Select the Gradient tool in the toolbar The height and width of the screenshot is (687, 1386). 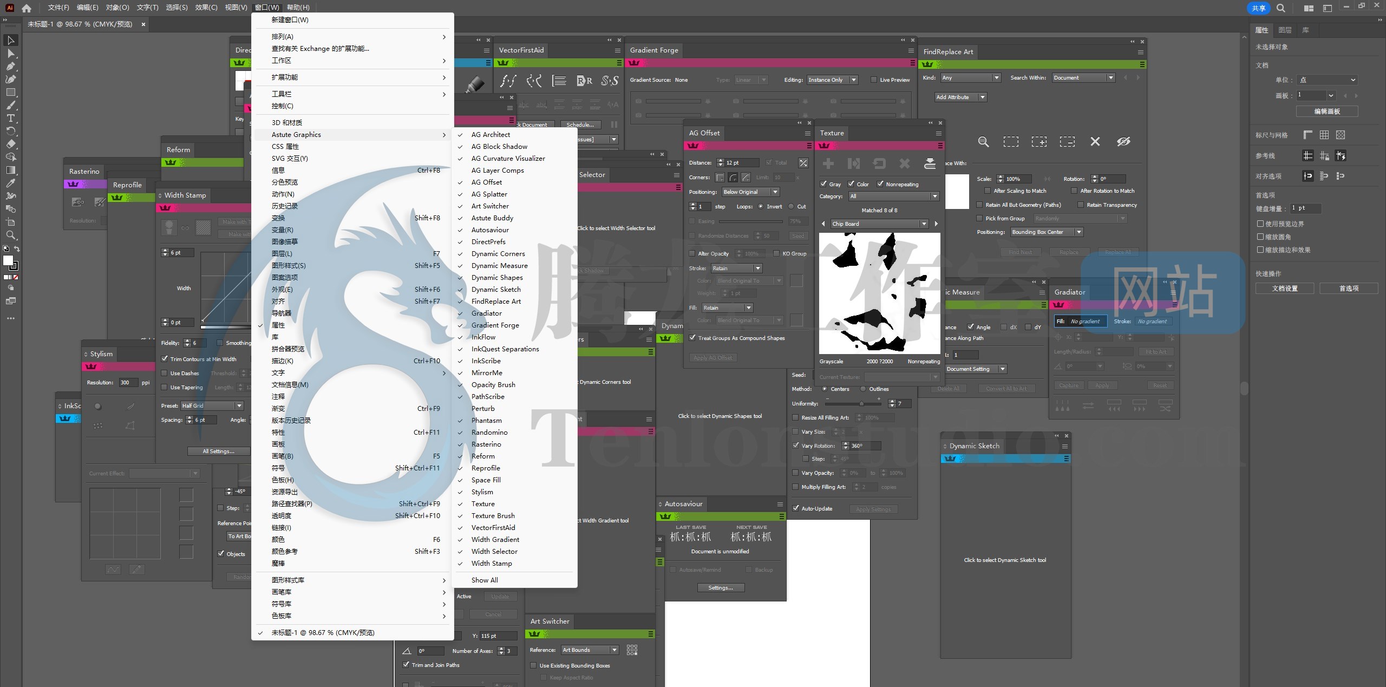(10, 171)
